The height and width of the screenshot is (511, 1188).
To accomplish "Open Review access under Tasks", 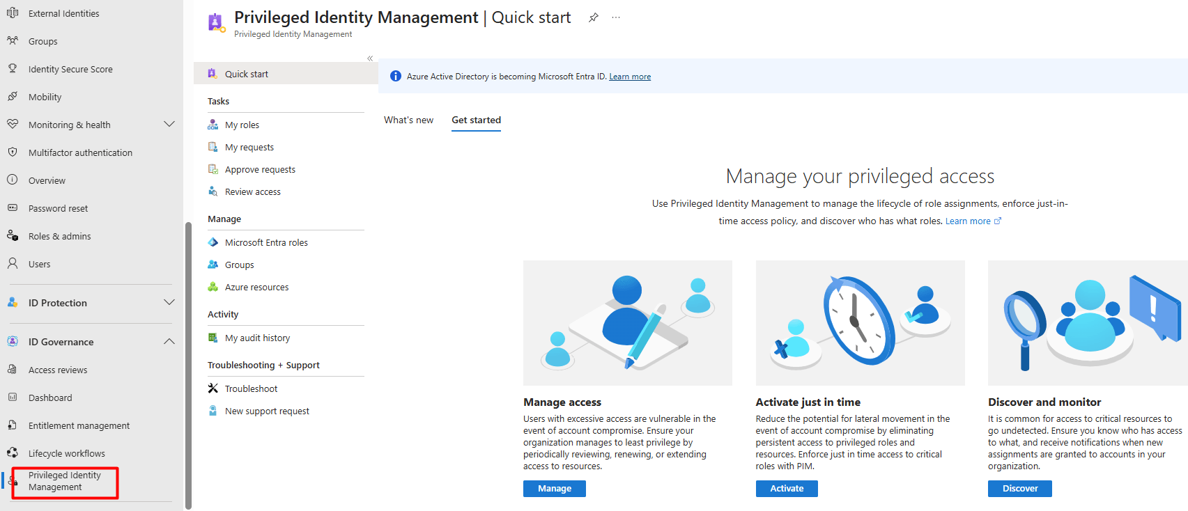I will click(x=253, y=191).
